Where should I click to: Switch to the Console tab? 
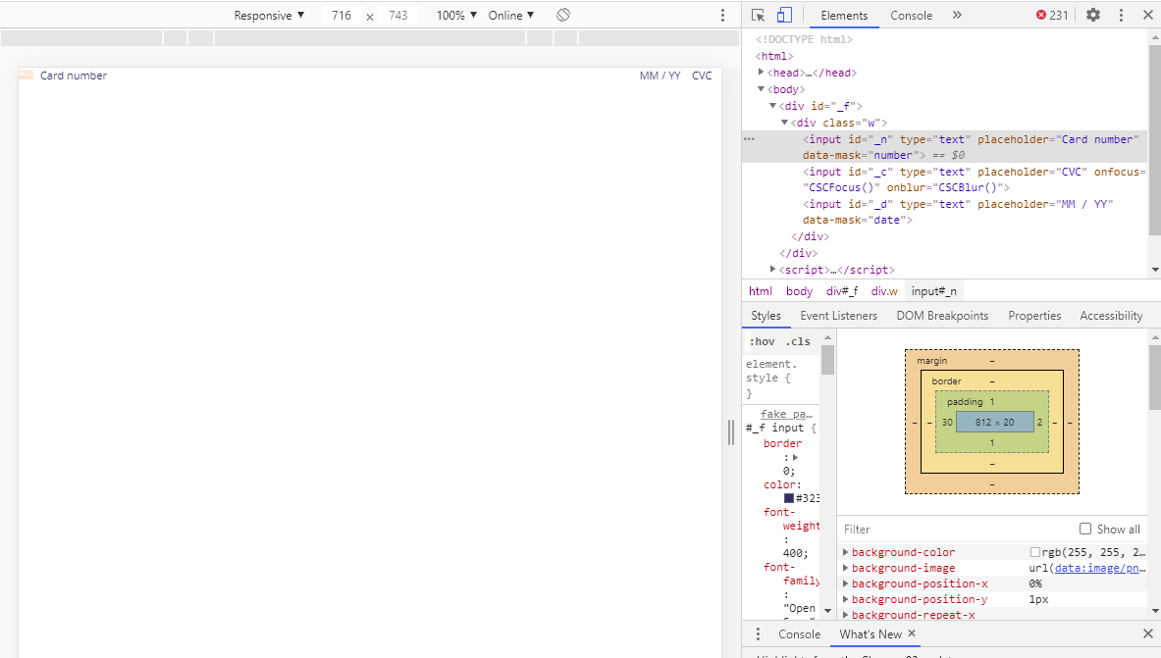(x=911, y=15)
